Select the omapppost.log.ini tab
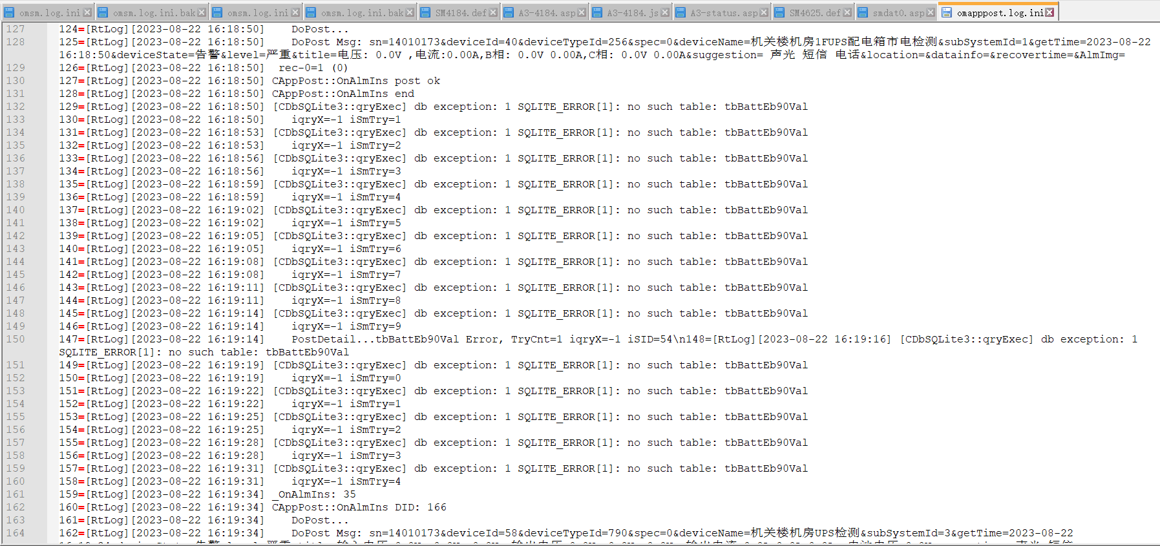The height and width of the screenshot is (546, 1160). click(x=999, y=13)
